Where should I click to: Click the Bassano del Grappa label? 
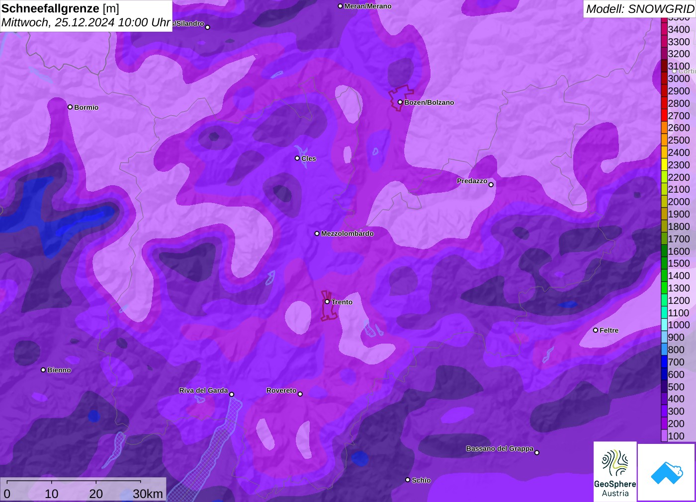click(500, 448)
